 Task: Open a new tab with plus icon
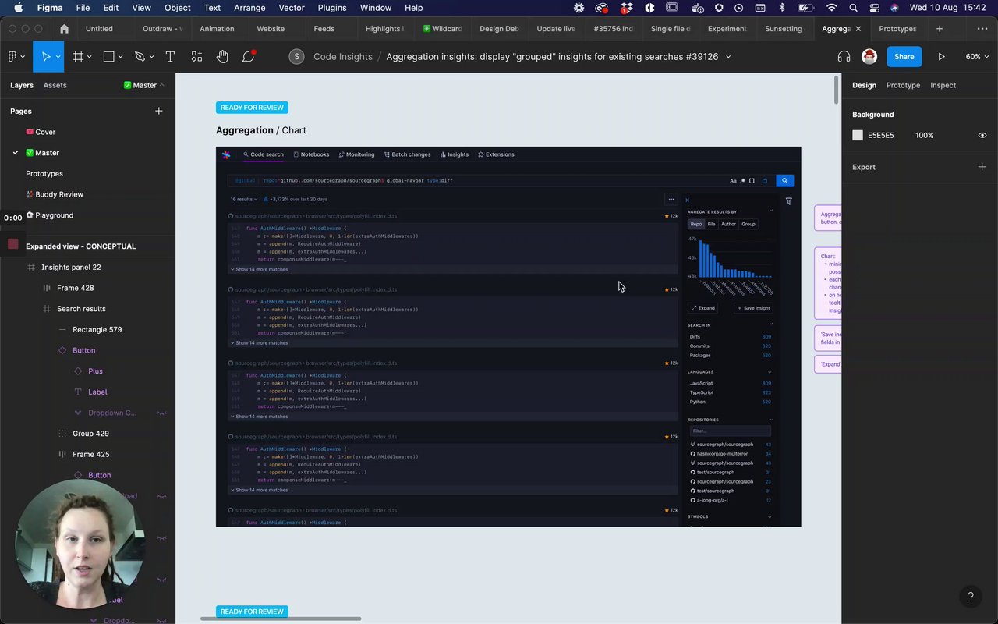940,29
